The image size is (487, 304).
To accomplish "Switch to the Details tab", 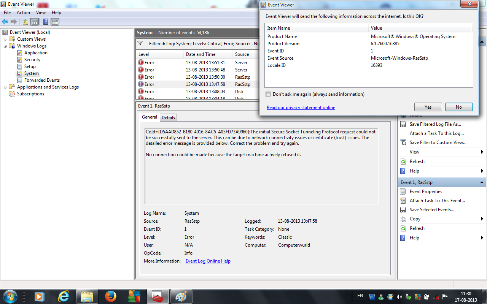I will (168, 118).
